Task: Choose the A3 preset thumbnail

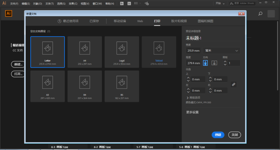Action: tap(48, 86)
